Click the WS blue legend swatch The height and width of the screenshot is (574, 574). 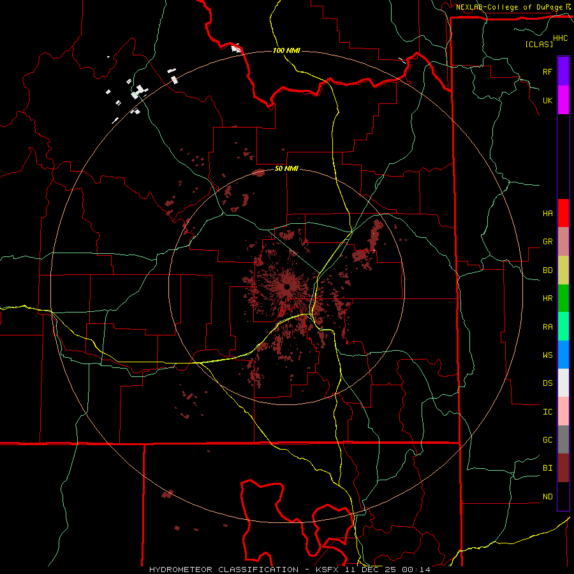(563, 355)
